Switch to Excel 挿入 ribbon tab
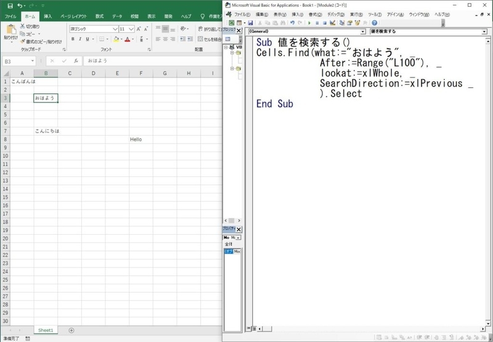This screenshot has height=342, width=493. pyautogui.click(x=48, y=17)
